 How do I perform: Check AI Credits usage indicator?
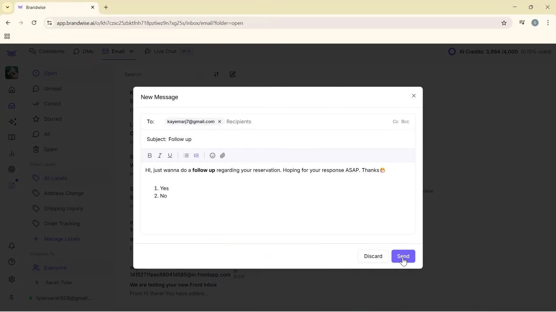coord(500,52)
